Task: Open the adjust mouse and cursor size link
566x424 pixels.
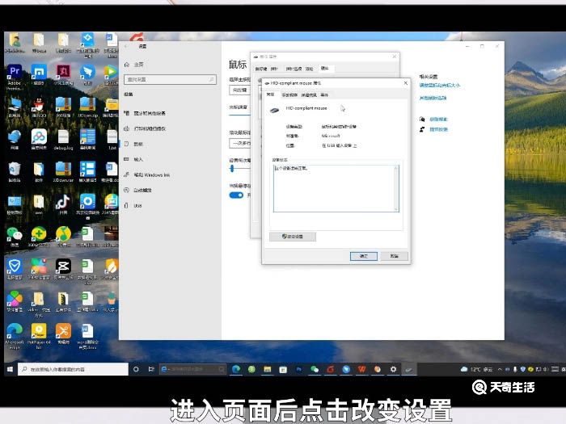Action: tap(440, 86)
